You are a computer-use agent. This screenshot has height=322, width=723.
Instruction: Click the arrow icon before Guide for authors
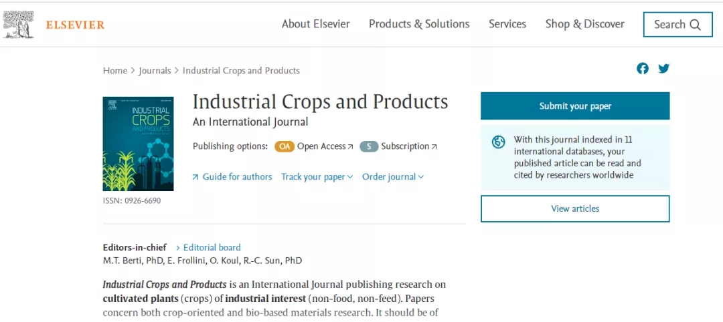[195, 177]
